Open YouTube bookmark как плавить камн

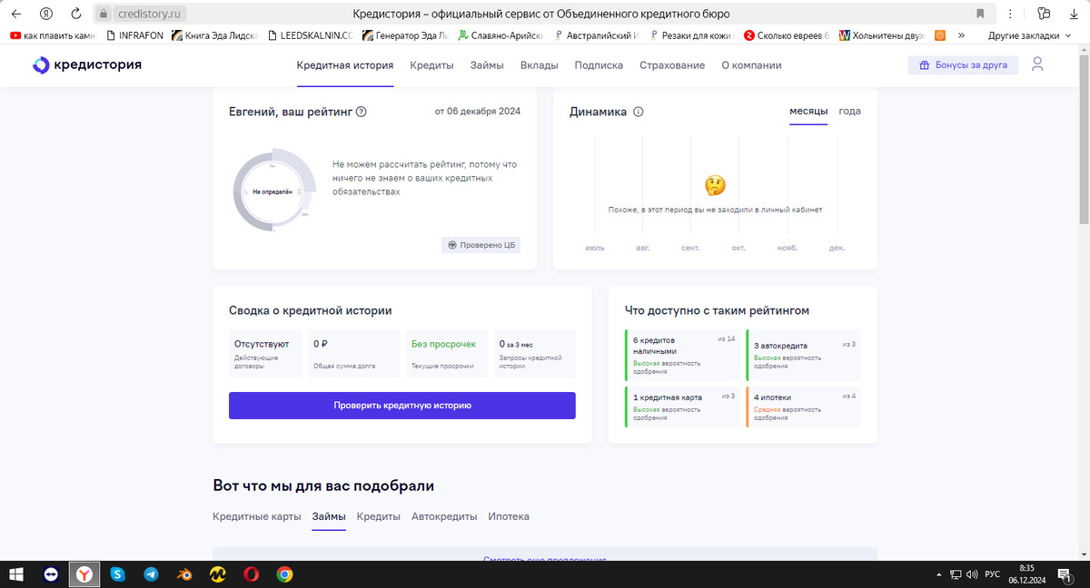(x=52, y=35)
